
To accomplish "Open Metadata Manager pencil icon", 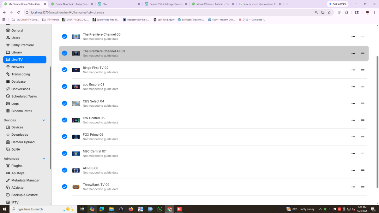I will [8, 180].
